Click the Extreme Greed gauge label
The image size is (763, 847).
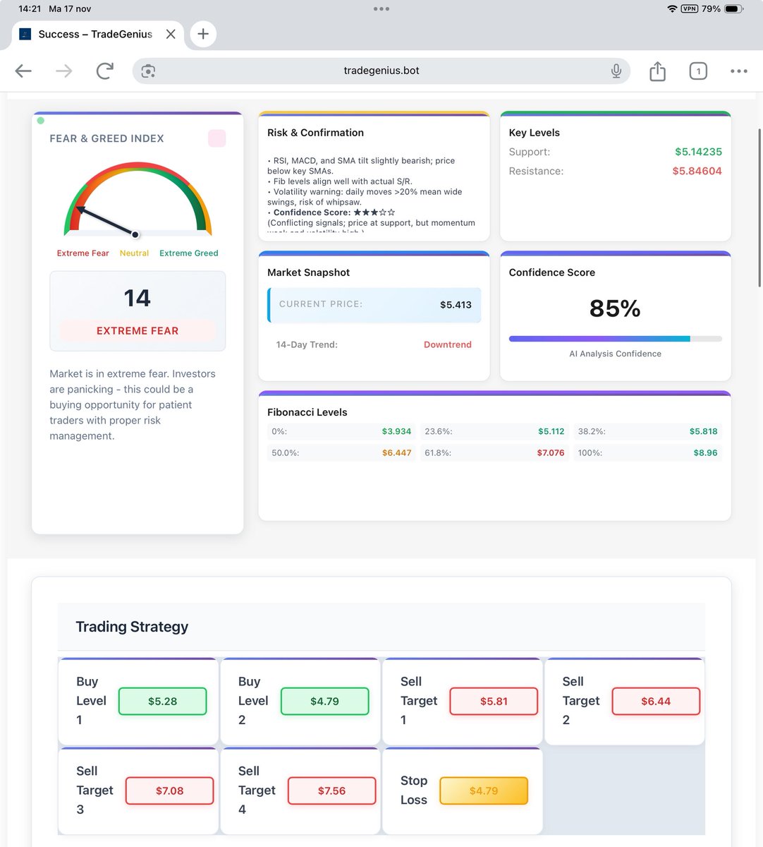coord(189,253)
